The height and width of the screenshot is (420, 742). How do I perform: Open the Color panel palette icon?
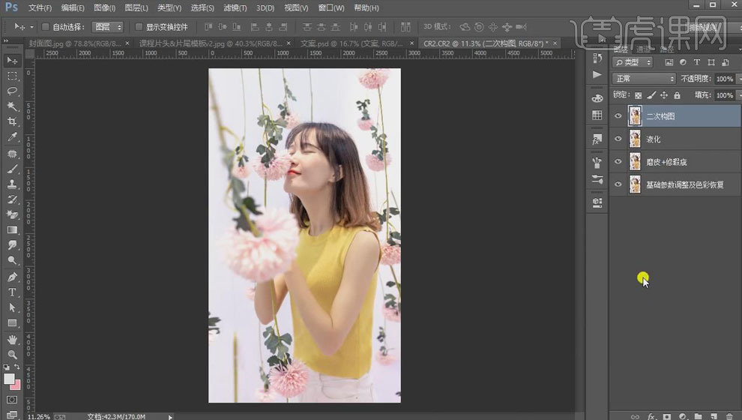point(597,98)
